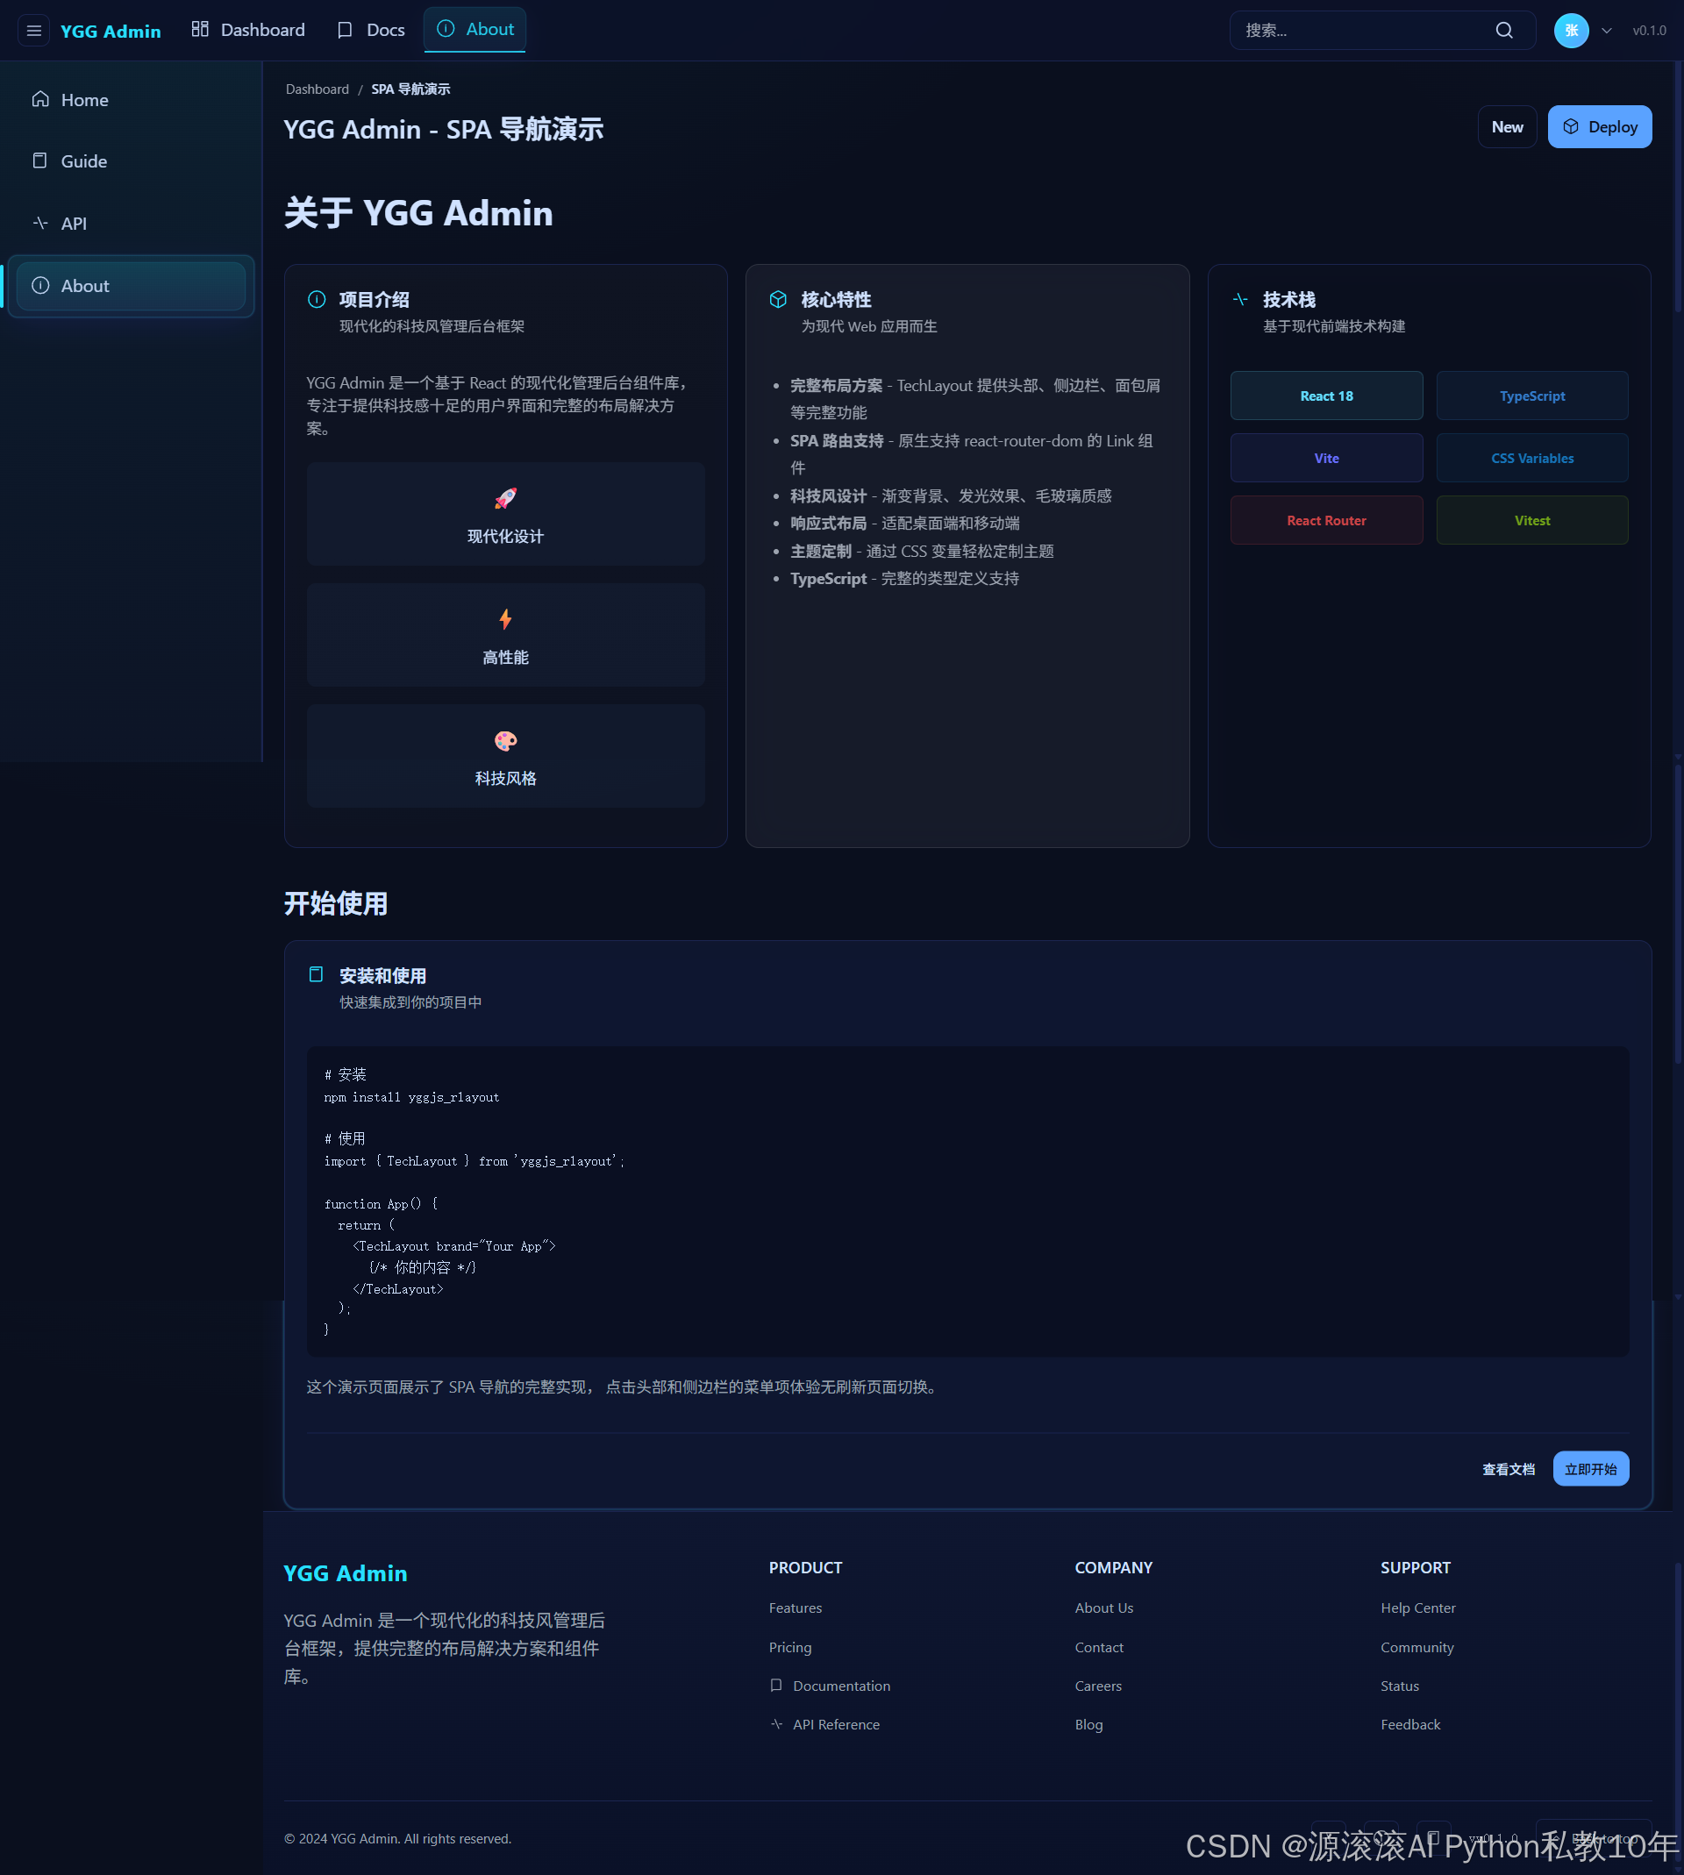
Task: Click the magnifier search icon
Action: [x=1503, y=31]
